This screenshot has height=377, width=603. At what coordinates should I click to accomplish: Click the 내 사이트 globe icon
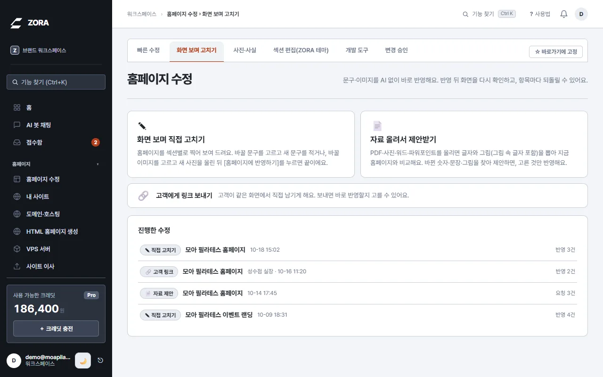17,197
